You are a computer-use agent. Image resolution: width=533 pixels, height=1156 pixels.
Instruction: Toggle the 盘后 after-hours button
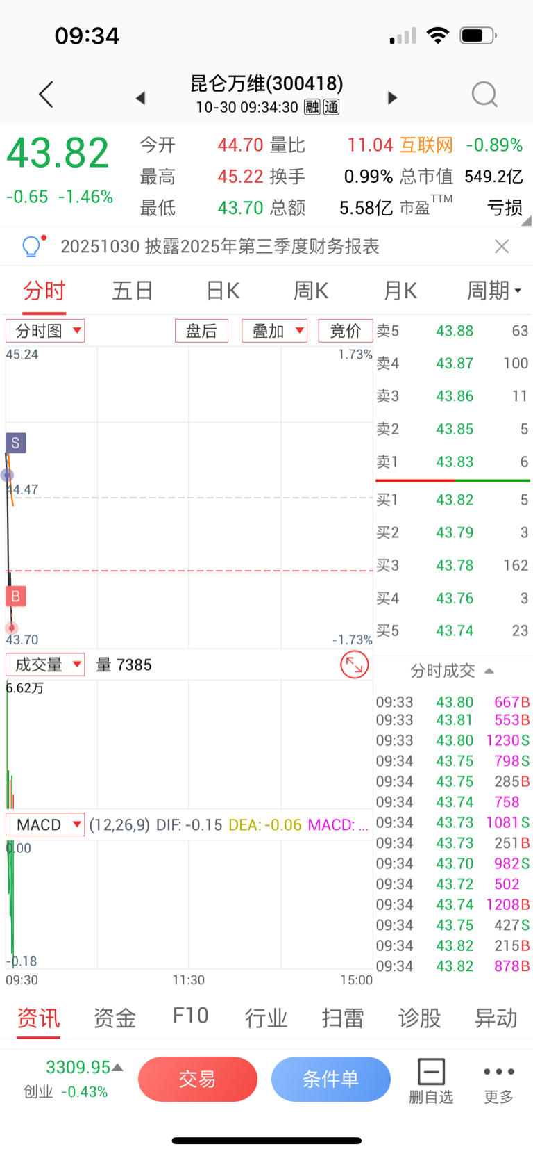pyautogui.click(x=201, y=331)
